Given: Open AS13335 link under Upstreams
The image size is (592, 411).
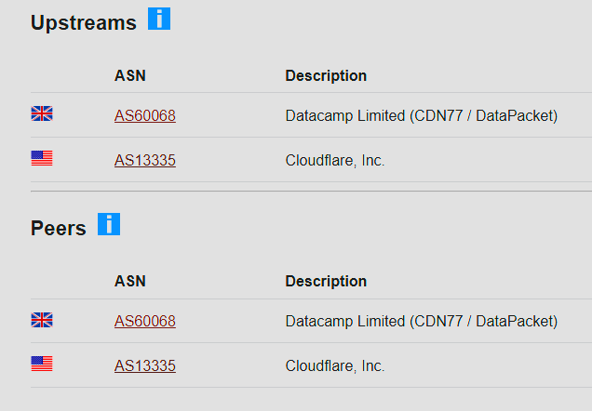Looking at the screenshot, I should coord(145,160).
